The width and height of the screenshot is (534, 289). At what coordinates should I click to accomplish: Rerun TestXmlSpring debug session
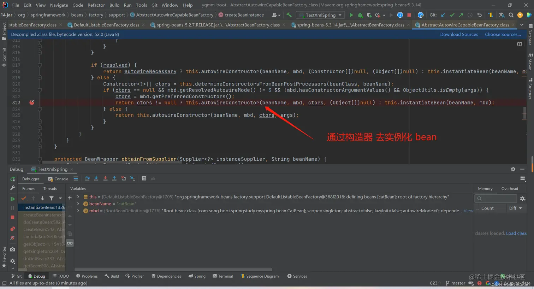click(12, 179)
